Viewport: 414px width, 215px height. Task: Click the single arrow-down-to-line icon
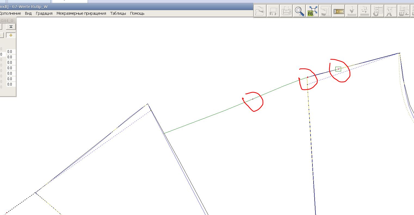coord(352,11)
